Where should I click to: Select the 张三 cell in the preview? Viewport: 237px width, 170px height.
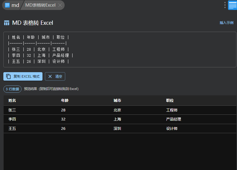(x=12, y=110)
